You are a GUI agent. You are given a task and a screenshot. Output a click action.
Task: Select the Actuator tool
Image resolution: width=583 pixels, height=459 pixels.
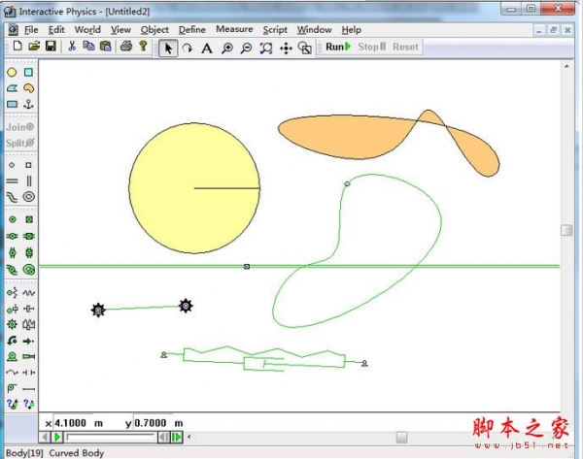[x=28, y=356]
